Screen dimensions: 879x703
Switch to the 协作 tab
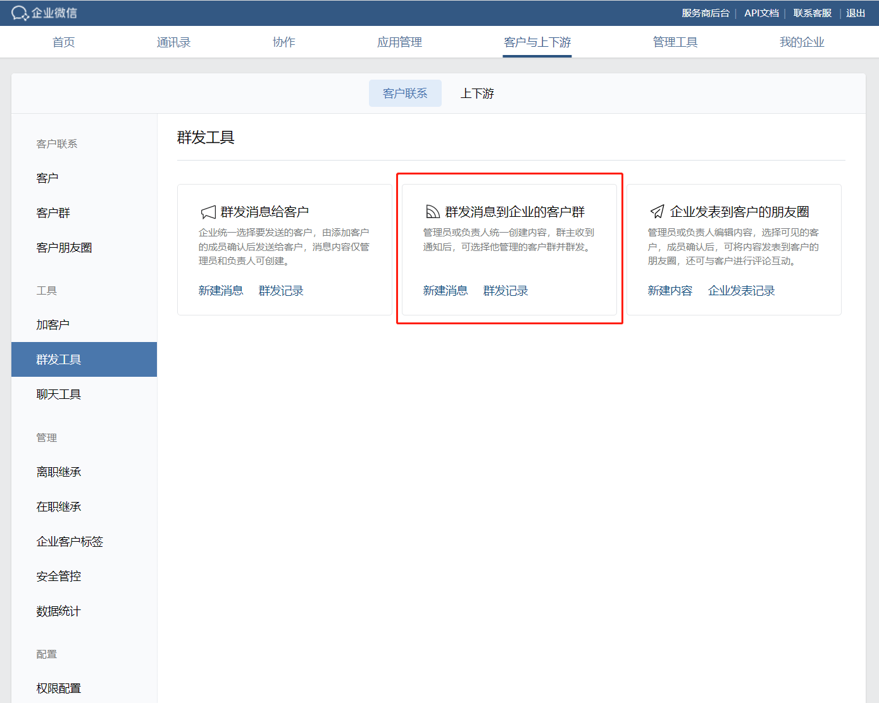pyautogui.click(x=284, y=42)
